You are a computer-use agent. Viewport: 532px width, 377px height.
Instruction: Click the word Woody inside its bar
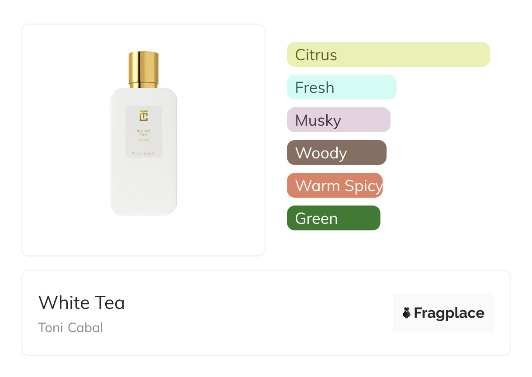[321, 153]
